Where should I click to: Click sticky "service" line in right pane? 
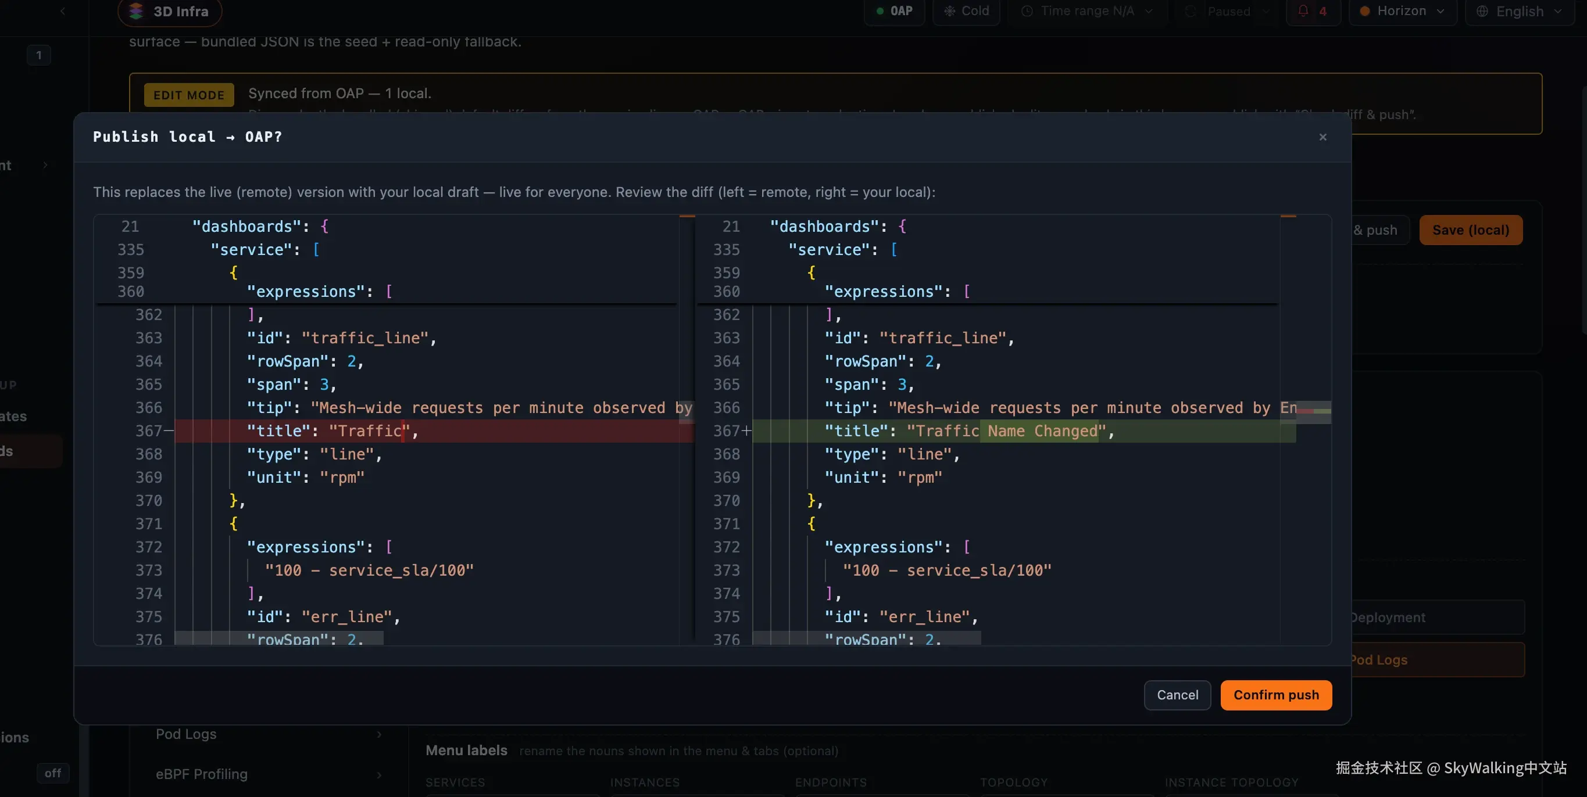coord(843,250)
